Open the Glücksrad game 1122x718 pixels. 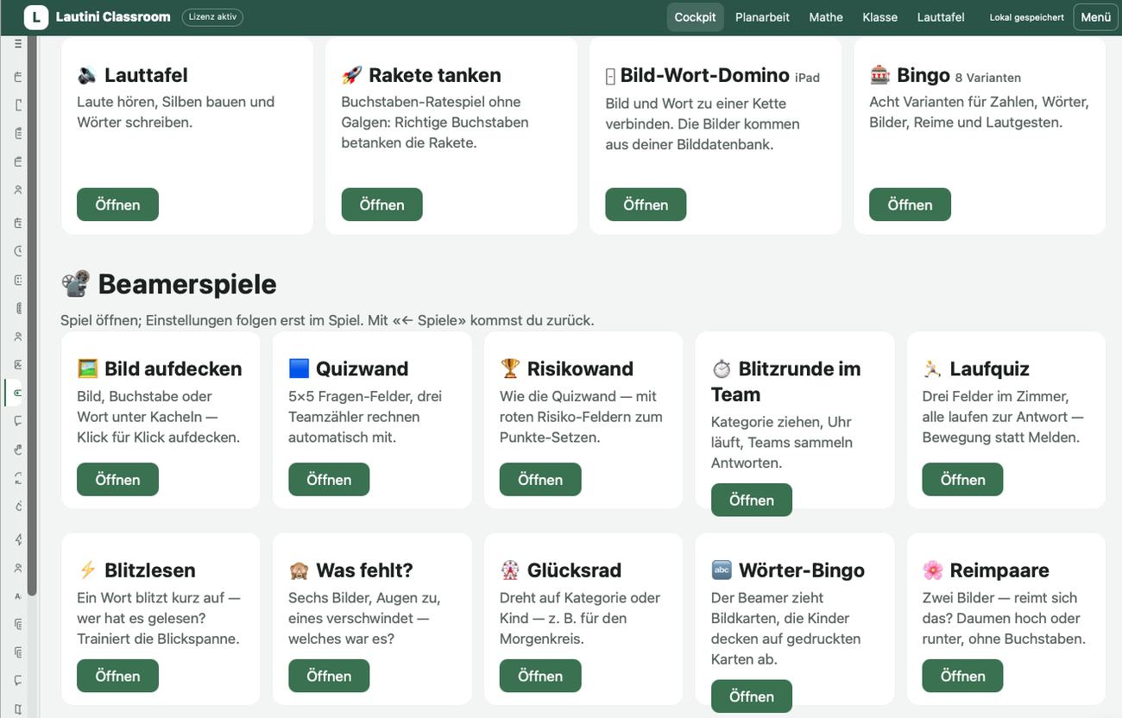click(x=540, y=676)
